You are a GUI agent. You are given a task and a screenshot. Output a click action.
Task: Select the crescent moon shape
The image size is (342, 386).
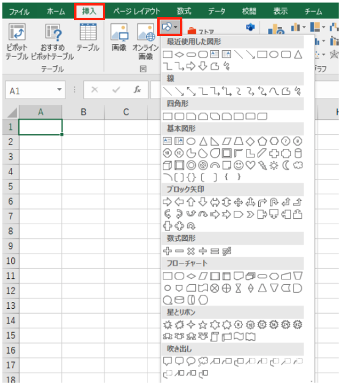pos(286,165)
